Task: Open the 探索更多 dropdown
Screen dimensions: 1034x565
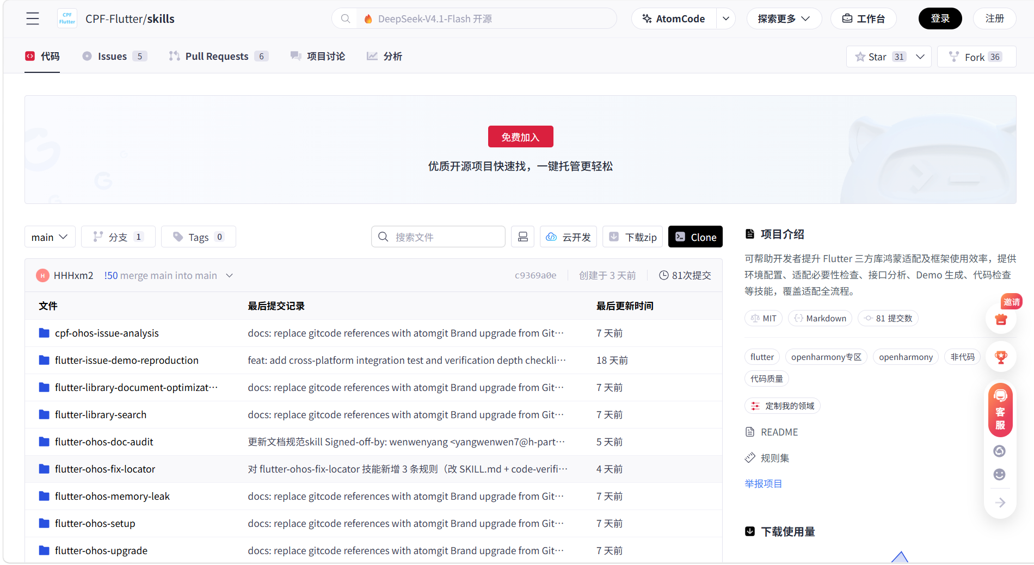Action: 784,18
